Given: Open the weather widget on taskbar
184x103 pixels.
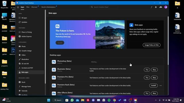Looking at the screenshot, I should pos(7,100).
